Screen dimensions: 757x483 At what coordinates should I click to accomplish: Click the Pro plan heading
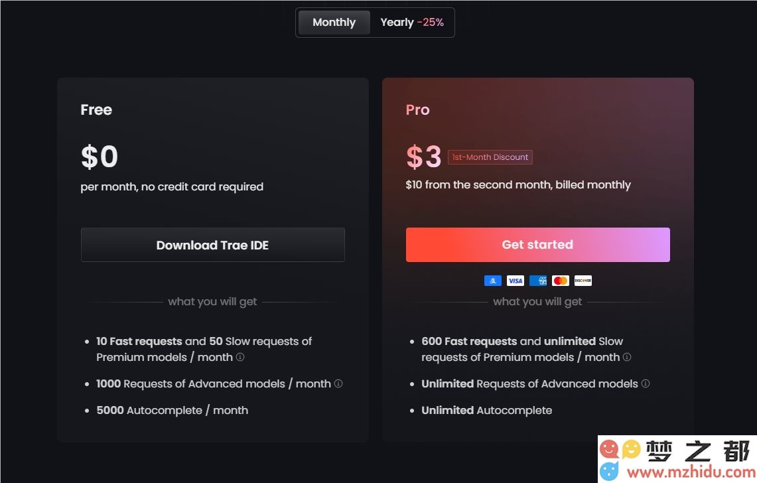(x=417, y=109)
